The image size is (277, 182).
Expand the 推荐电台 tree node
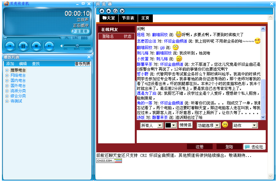click(7, 70)
